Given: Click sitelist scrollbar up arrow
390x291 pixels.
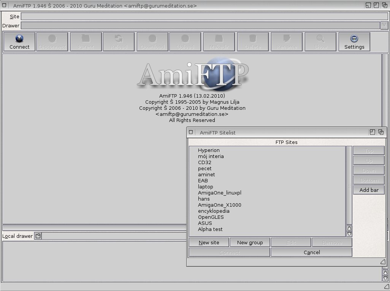Looking at the screenshot, I should point(349,228).
